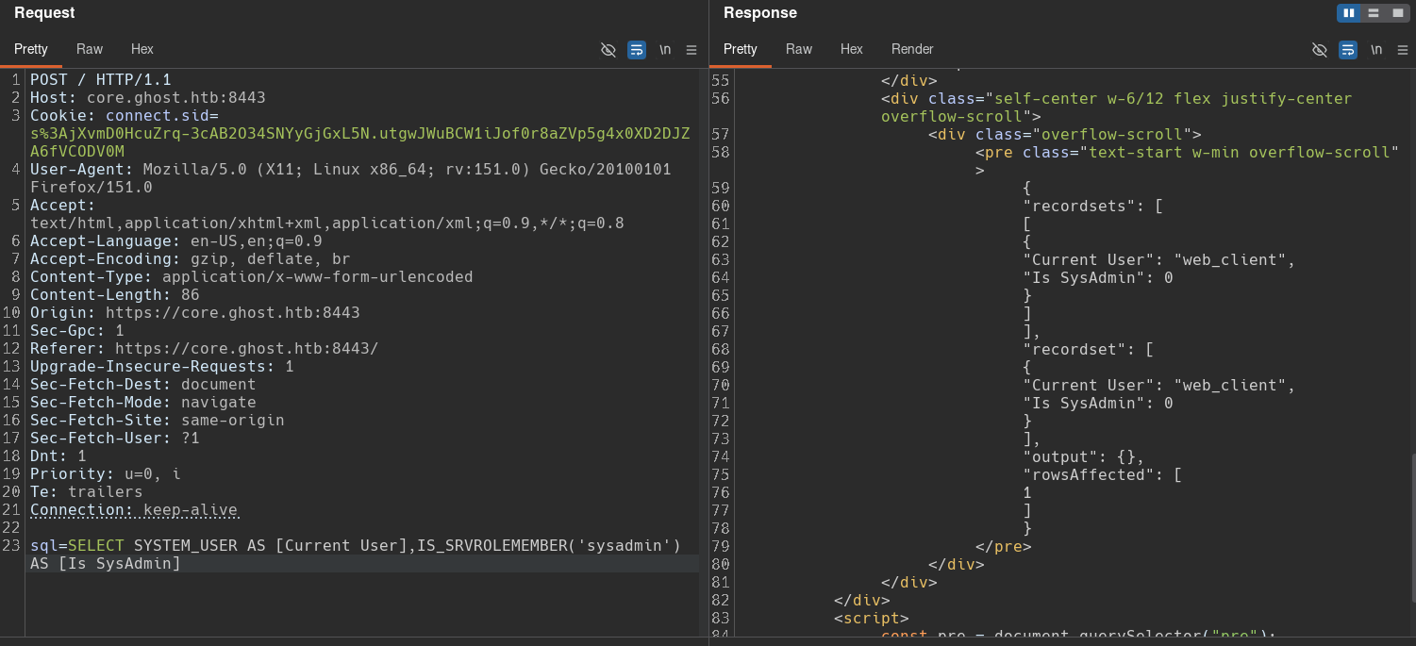
Task: Click the Request panel title
Action: pos(44,13)
